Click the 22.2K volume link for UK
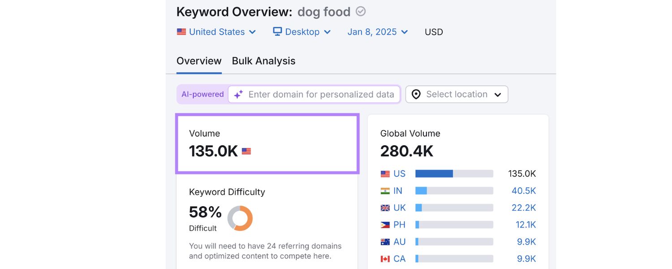The height and width of the screenshot is (269, 672). click(524, 208)
